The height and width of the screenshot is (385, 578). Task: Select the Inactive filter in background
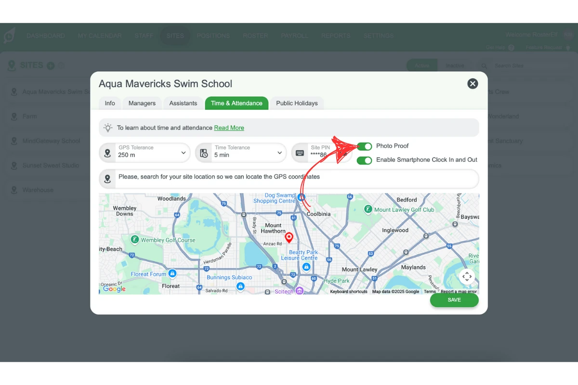point(455,65)
